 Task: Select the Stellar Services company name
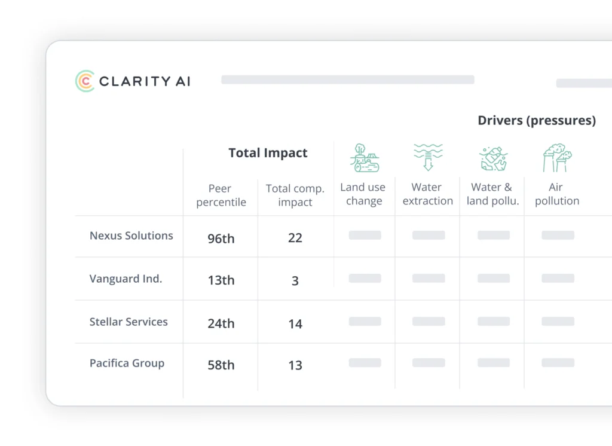coord(128,322)
